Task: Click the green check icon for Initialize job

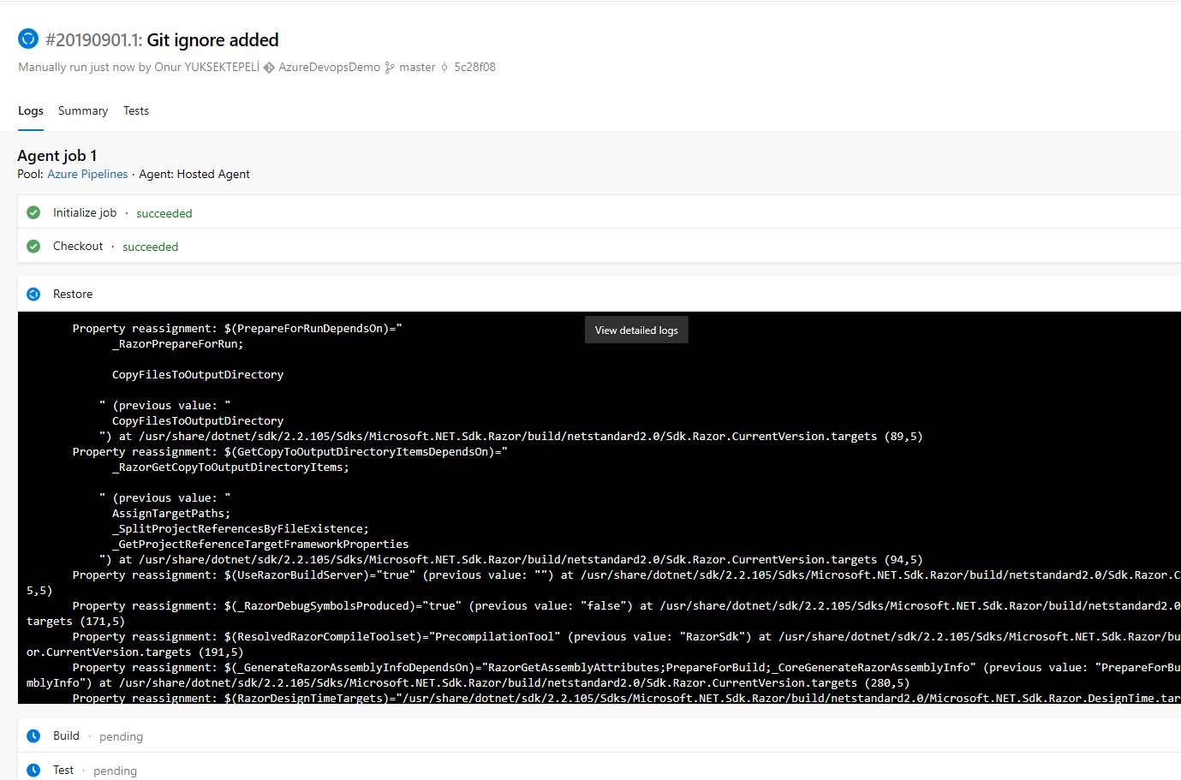Action: click(33, 213)
